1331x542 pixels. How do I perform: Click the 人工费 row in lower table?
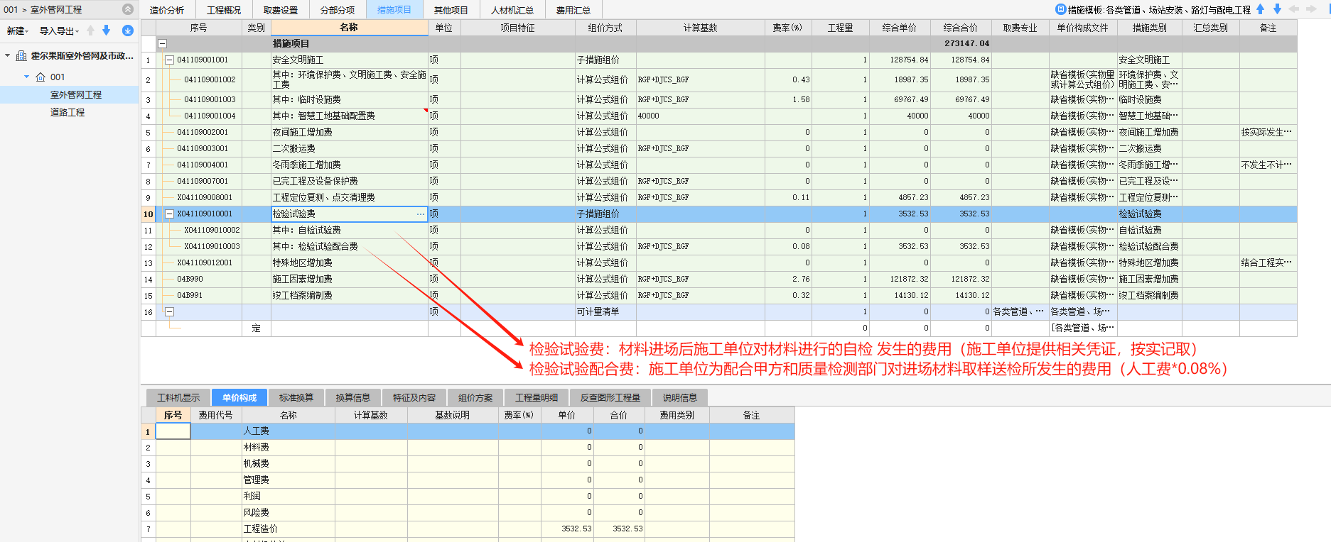coord(468,431)
